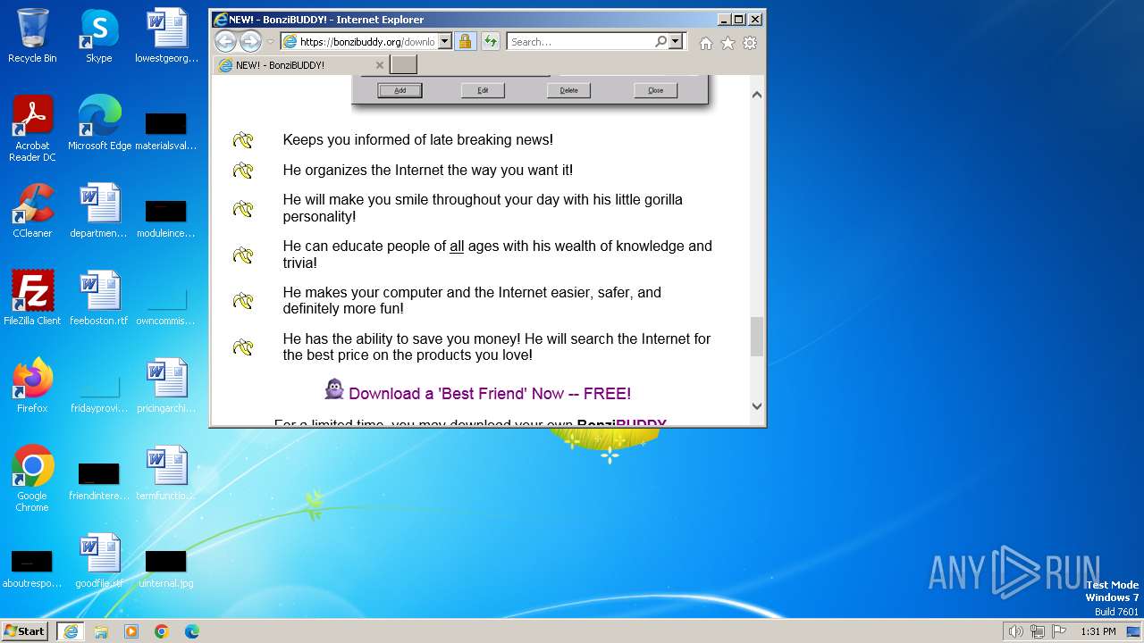Click the volume speaker tray icon
The height and width of the screenshot is (643, 1144).
1015,631
